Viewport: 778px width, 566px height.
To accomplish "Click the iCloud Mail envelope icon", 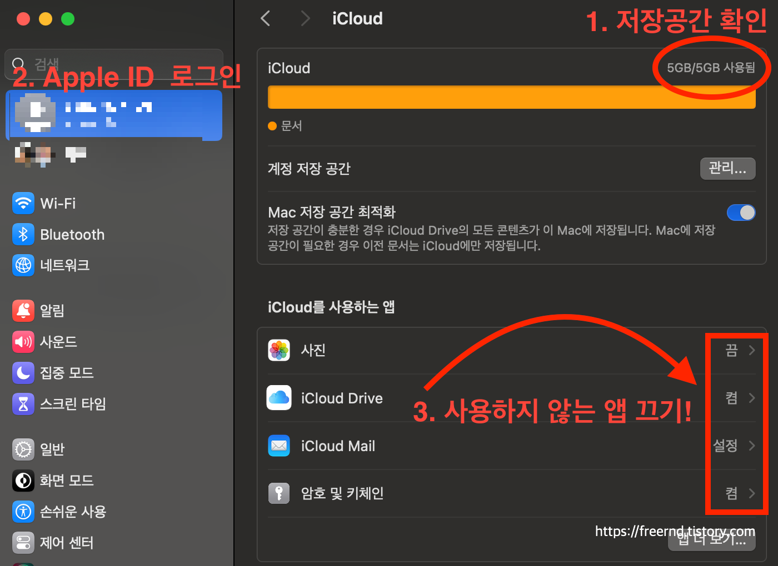I will tap(279, 446).
